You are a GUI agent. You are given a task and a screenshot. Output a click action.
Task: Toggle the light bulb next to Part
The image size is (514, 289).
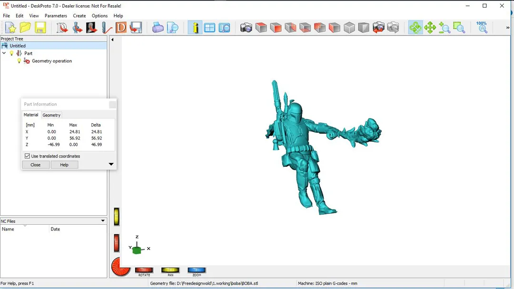point(11,53)
